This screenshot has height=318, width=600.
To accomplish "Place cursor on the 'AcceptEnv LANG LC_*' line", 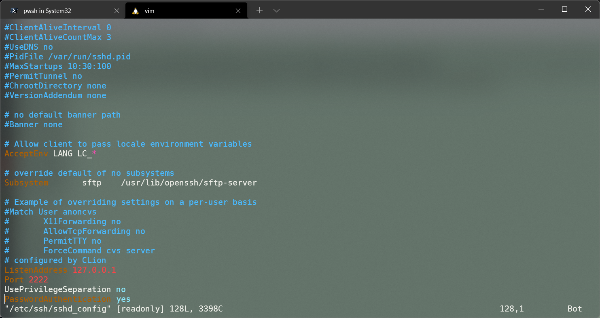I will [x=50, y=154].
